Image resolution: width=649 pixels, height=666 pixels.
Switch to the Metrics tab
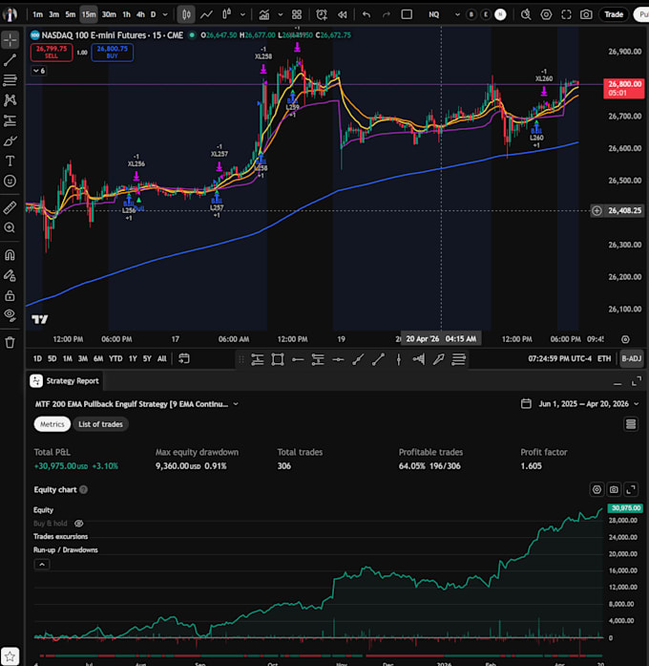click(x=52, y=424)
